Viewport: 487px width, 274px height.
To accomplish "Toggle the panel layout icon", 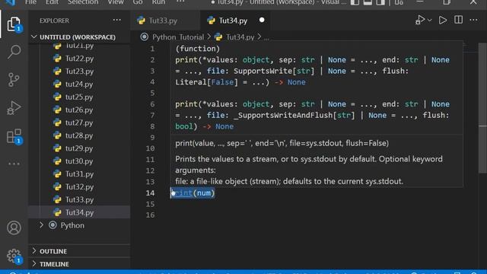I will [368, 2].
